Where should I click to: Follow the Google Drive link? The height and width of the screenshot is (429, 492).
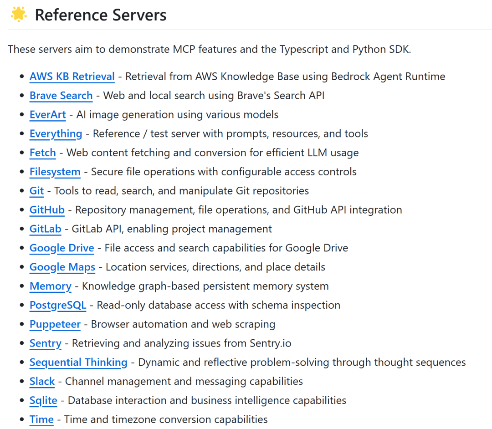pos(62,248)
